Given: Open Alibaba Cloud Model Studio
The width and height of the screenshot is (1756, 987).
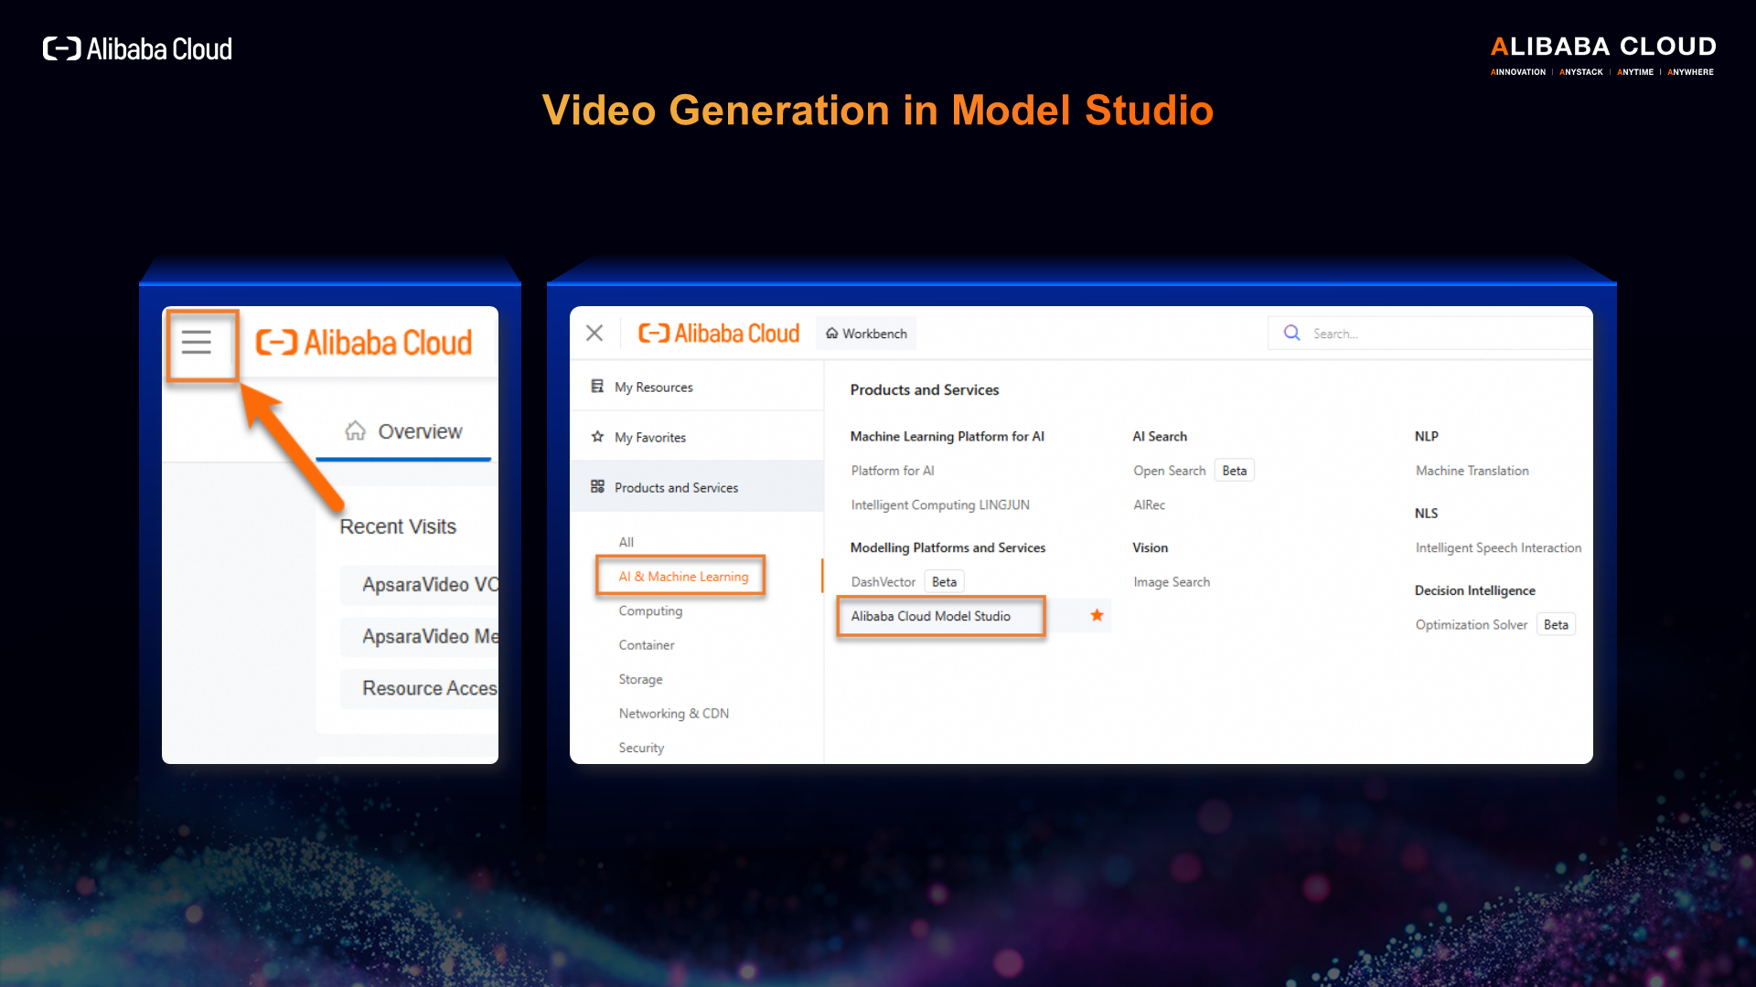Looking at the screenshot, I should point(931,617).
